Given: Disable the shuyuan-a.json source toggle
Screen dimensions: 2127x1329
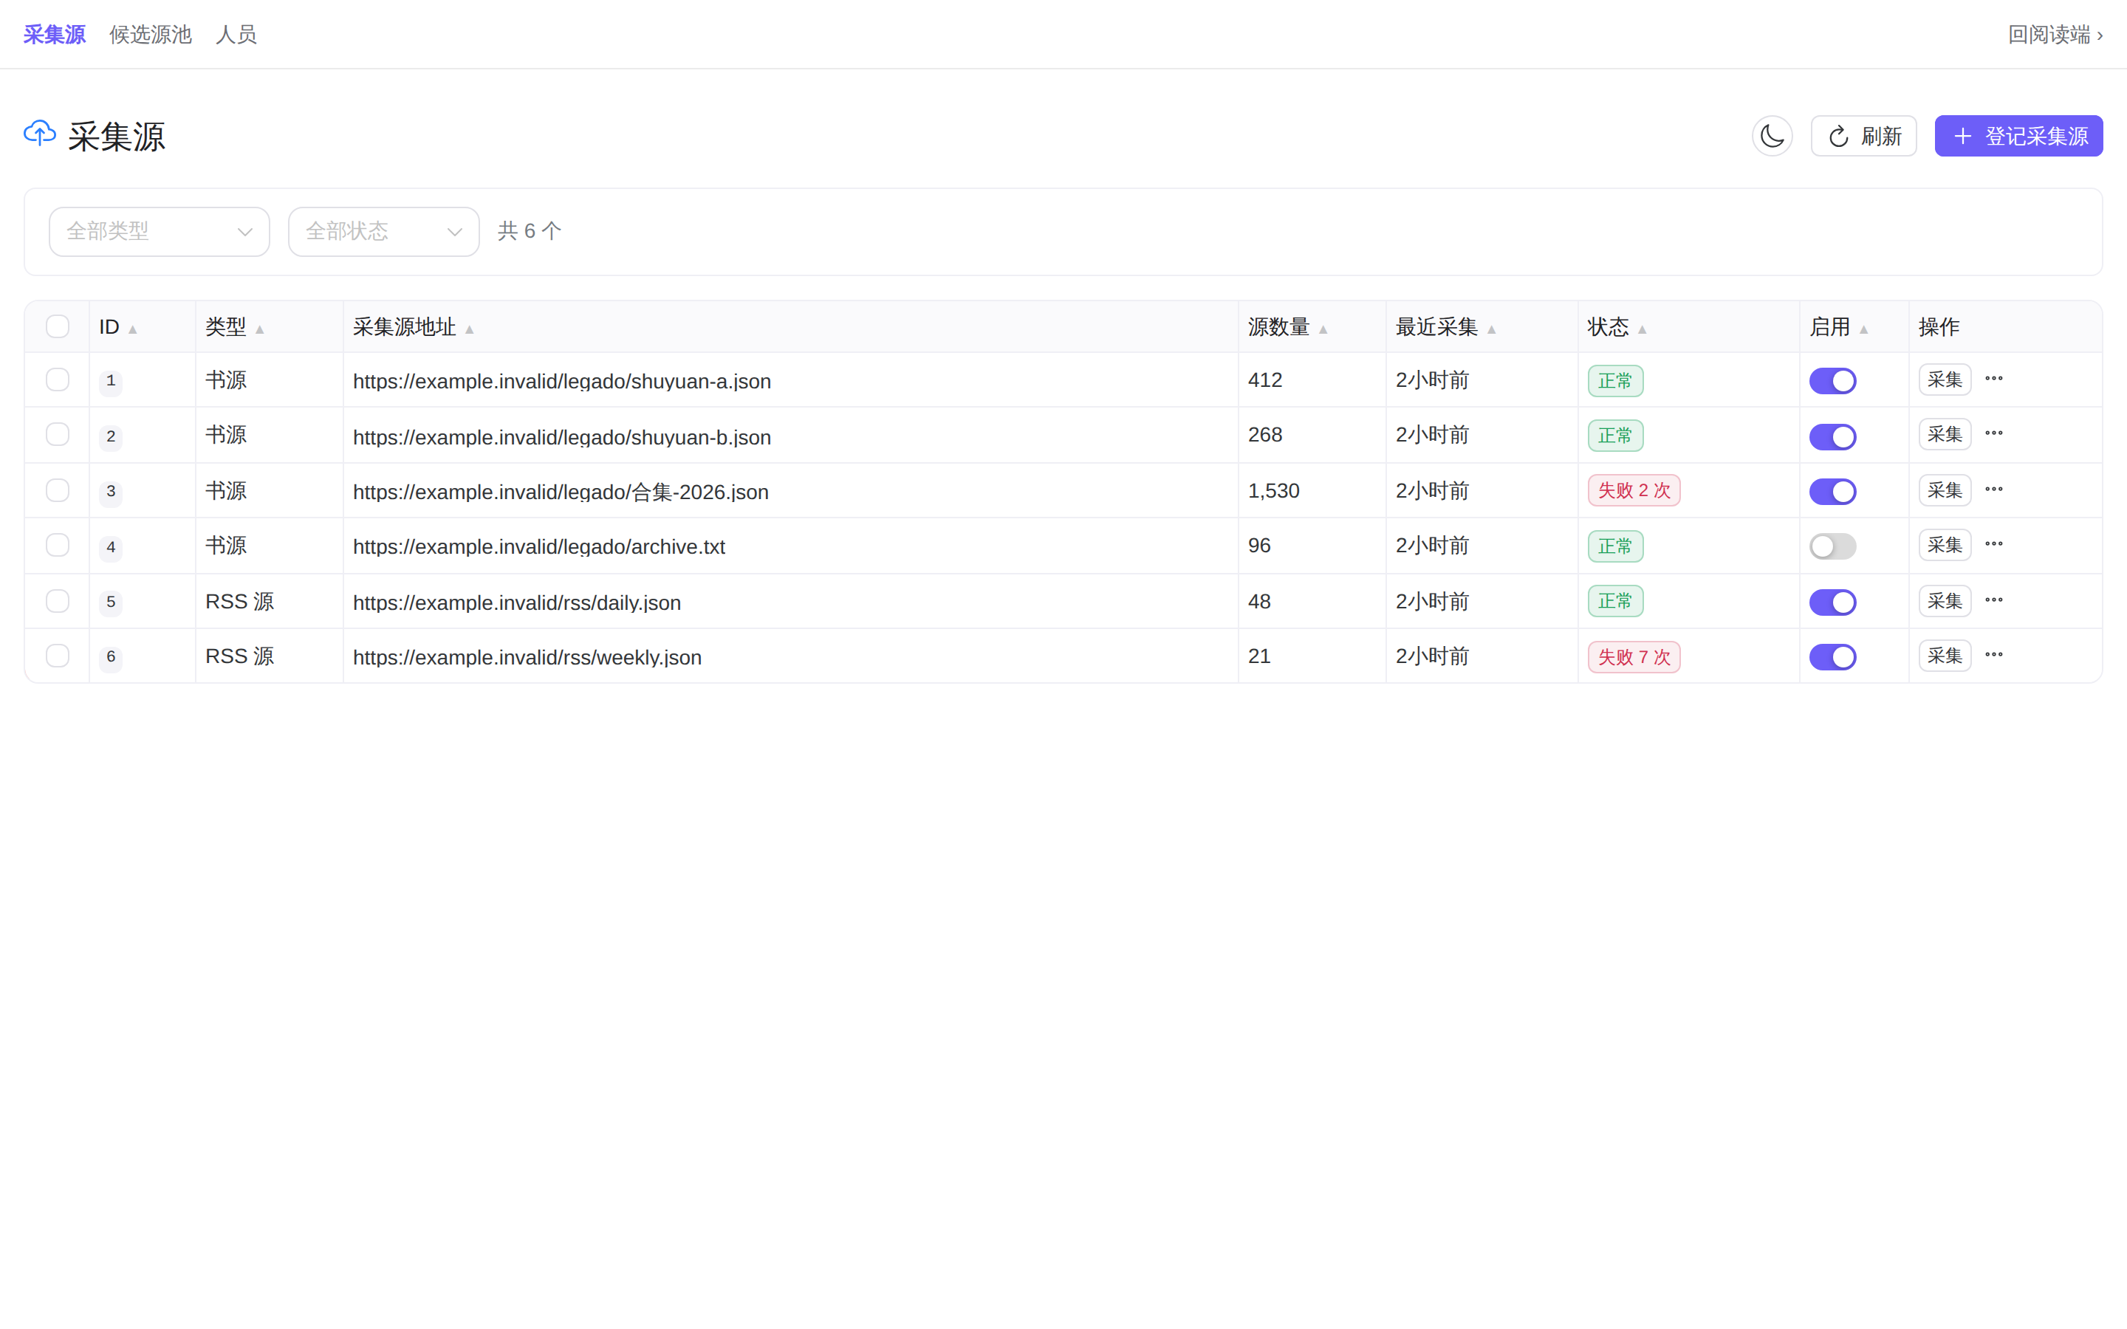Looking at the screenshot, I should (1832, 380).
